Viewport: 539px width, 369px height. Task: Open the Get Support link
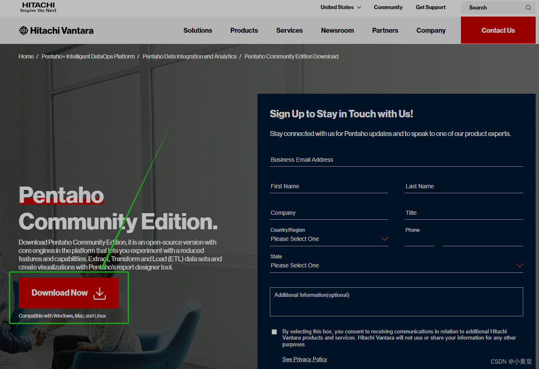point(431,7)
